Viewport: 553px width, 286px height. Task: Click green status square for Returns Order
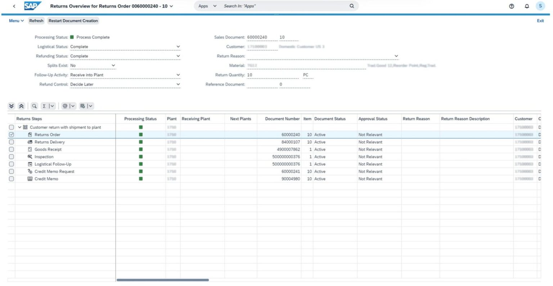tap(141, 135)
